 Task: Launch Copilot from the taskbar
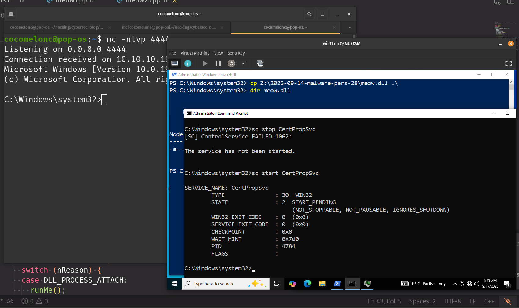(x=292, y=284)
